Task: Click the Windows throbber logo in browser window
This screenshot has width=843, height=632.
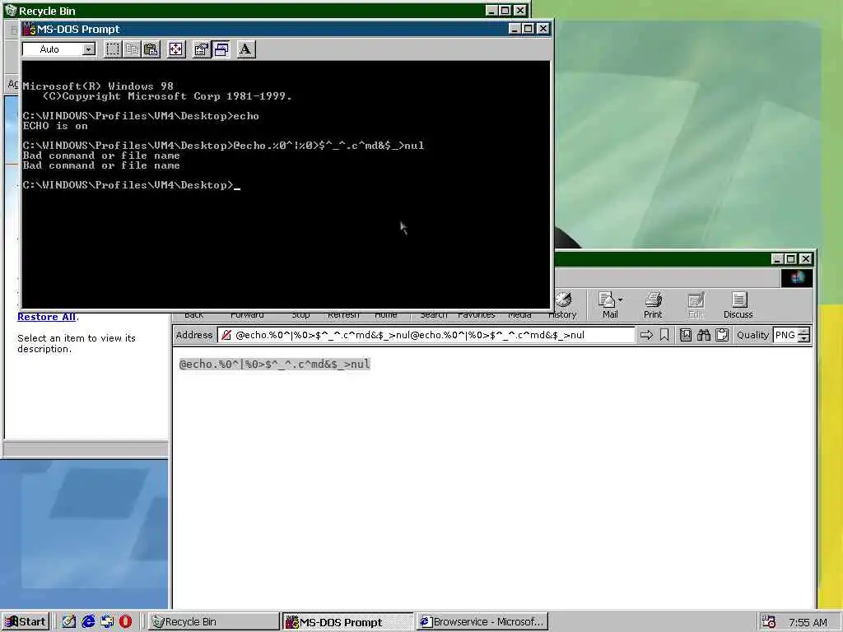Action: coord(797,278)
